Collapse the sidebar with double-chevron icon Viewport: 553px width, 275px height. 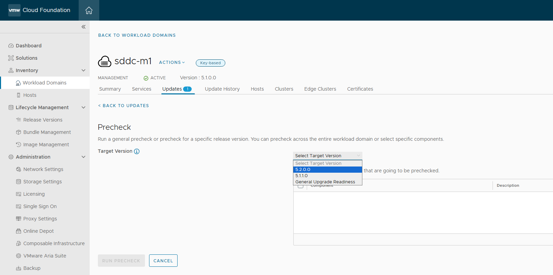pyautogui.click(x=83, y=27)
